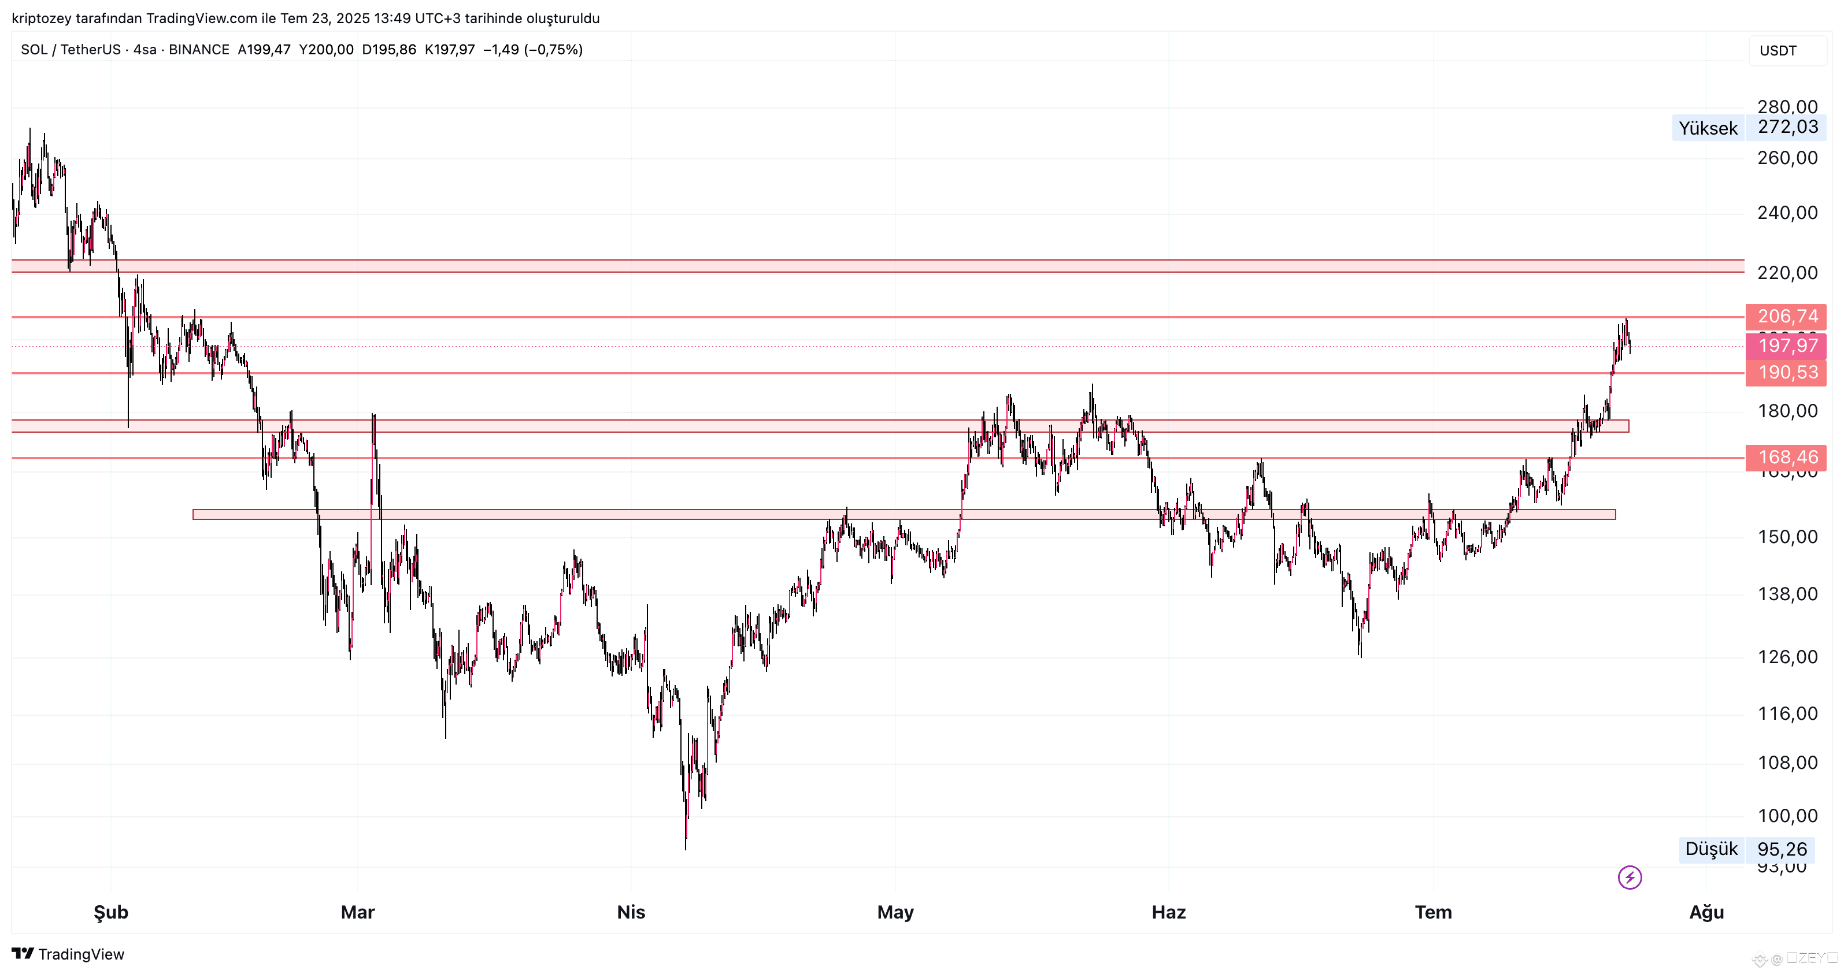Select the 4sa interval label
This screenshot has width=1844, height=974.
pos(145,49)
